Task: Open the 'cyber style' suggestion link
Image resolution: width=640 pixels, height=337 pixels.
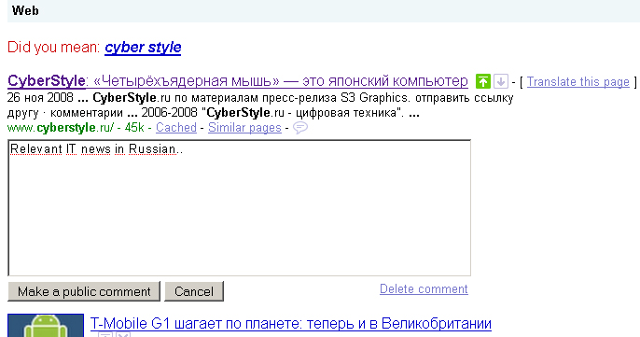Action: [143, 48]
